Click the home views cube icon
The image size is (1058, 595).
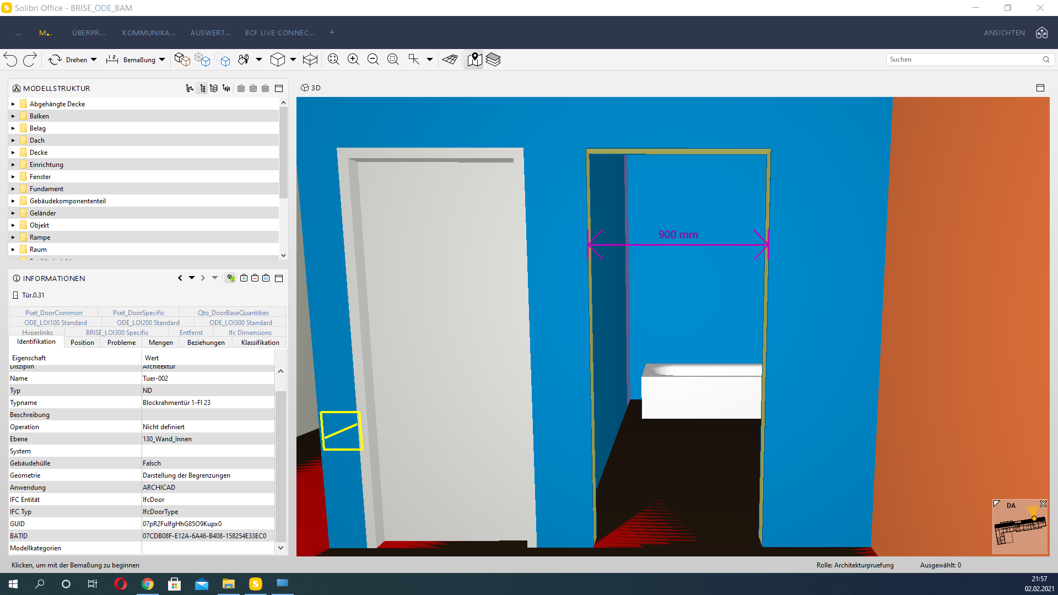(1041, 33)
